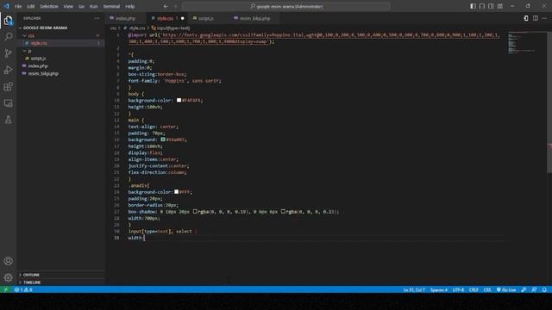Image resolution: width=552 pixels, height=310 pixels.
Task: Click the VS Code logo icon
Action: [x=6, y=6]
